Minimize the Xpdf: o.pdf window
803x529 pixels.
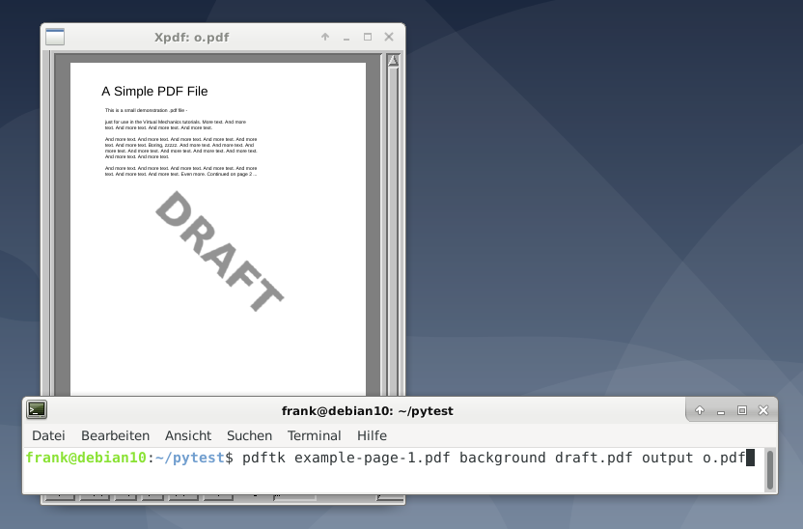(x=346, y=38)
